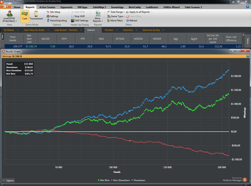Select the Tournament trophy icon
Screen dimensions: 251x186
click(x=36, y=14)
